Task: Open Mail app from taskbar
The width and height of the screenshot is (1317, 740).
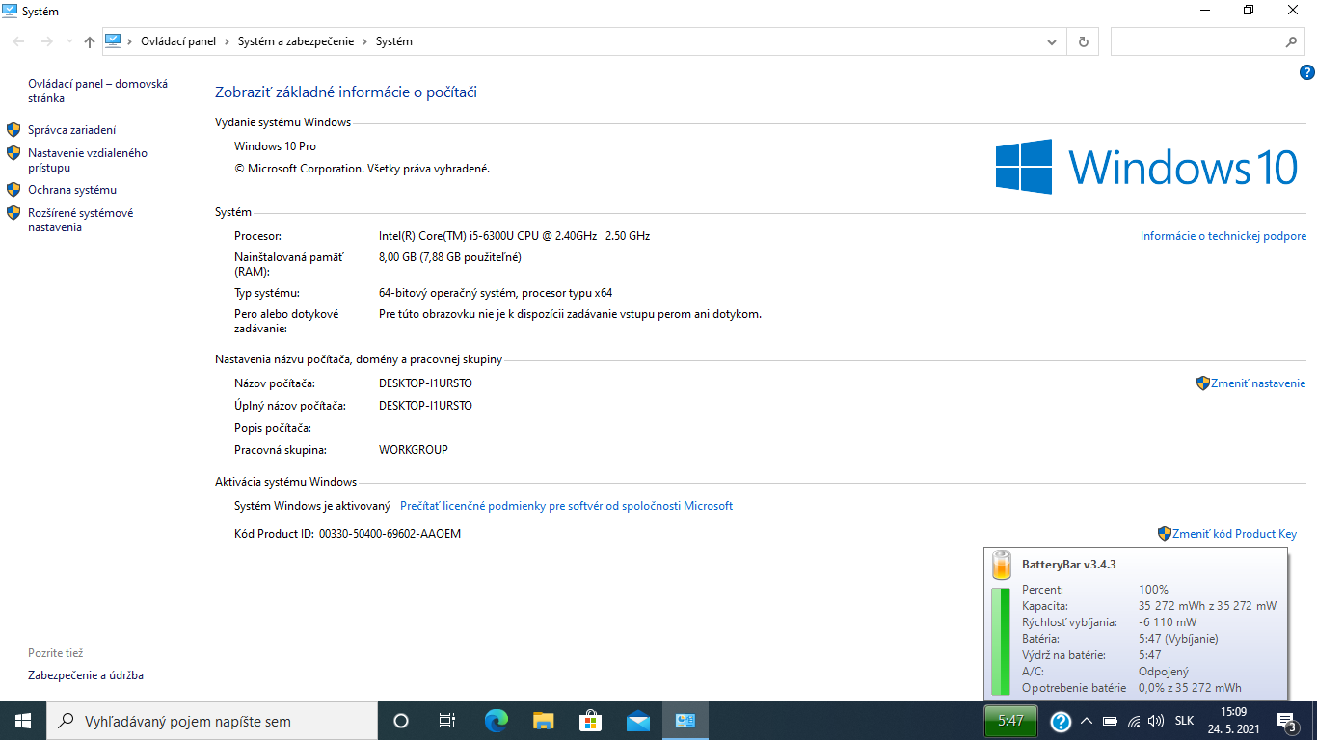Action: tap(638, 721)
